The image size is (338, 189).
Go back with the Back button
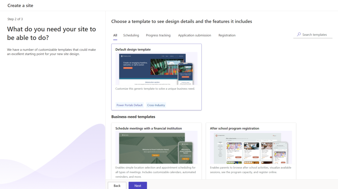pyautogui.click(x=117, y=186)
